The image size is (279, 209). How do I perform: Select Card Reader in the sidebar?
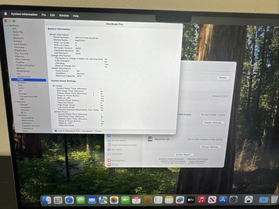(x=20, y=44)
